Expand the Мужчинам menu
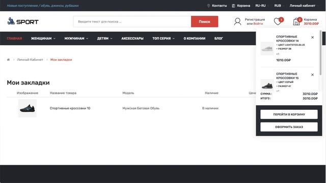Viewport: 326px width, 183px height. 76,39
